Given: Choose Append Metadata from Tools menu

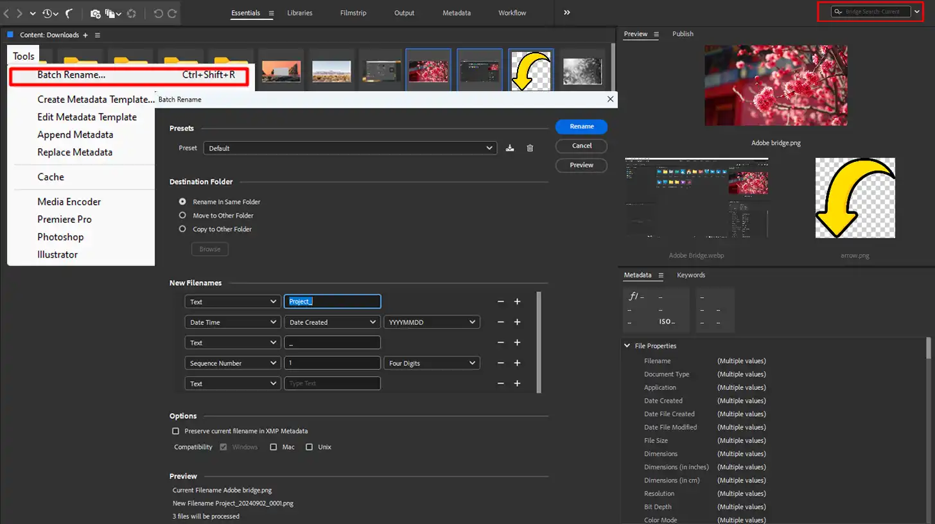Looking at the screenshot, I should point(75,135).
